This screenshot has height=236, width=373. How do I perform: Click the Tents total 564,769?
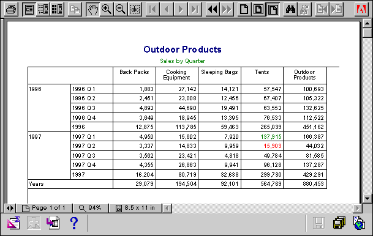click(x=271, y=184)
